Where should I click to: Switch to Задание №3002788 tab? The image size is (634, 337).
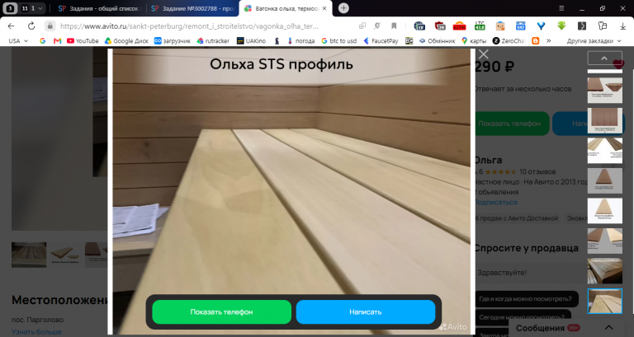(192, 8)
